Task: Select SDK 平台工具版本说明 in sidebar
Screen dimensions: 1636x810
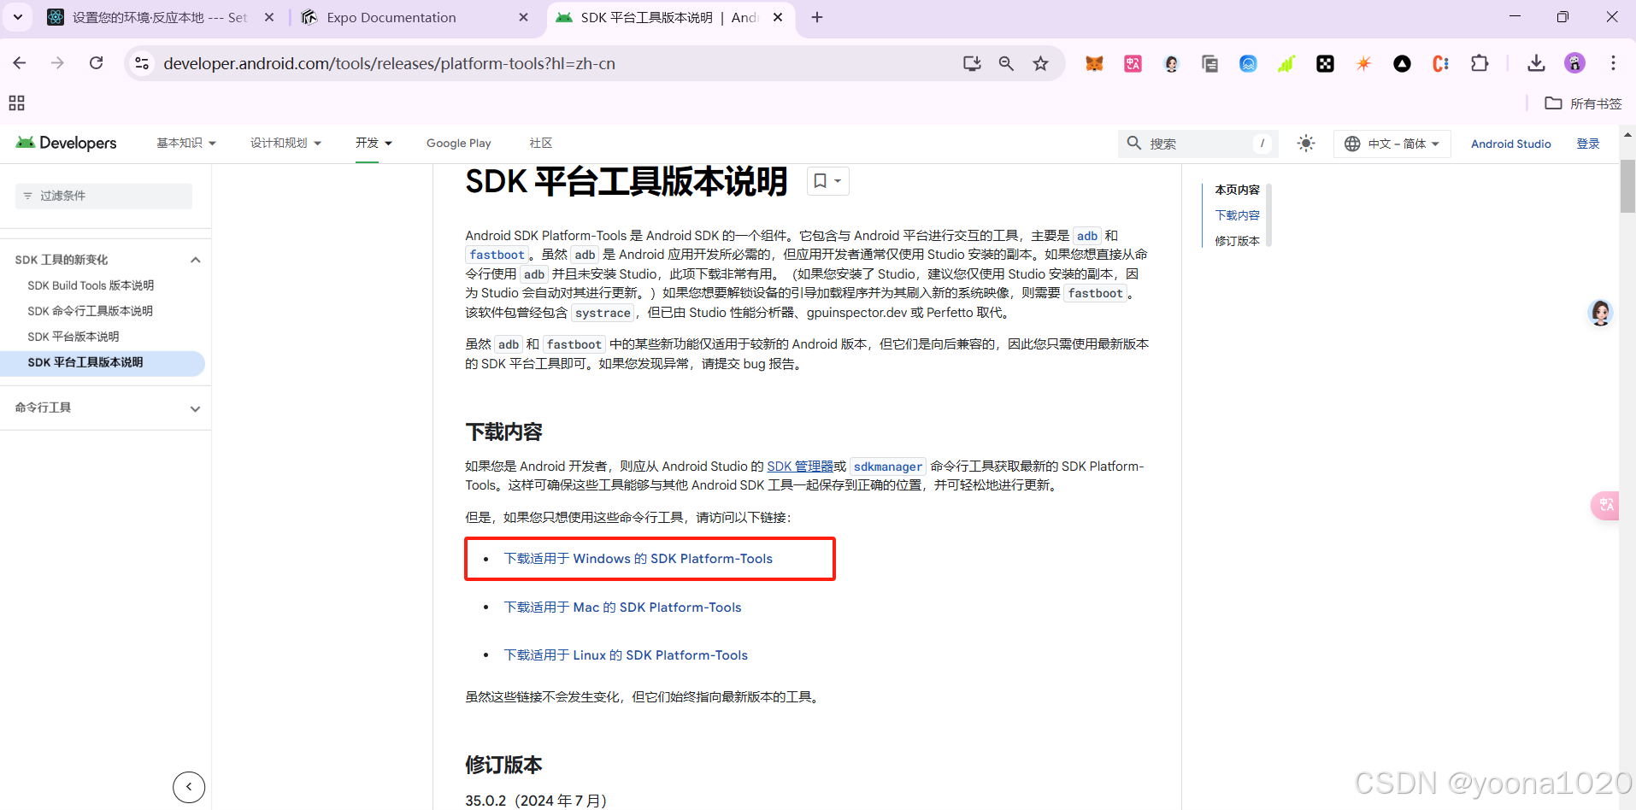Action: pos(85,362)
